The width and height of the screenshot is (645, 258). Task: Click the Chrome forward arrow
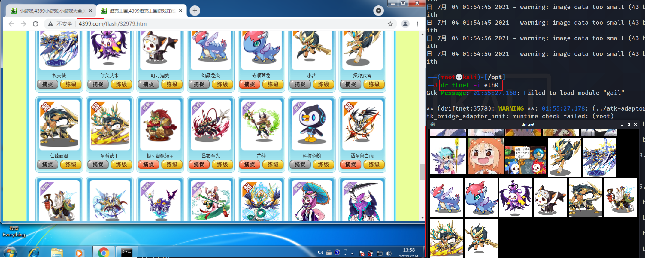coord(23,24)
